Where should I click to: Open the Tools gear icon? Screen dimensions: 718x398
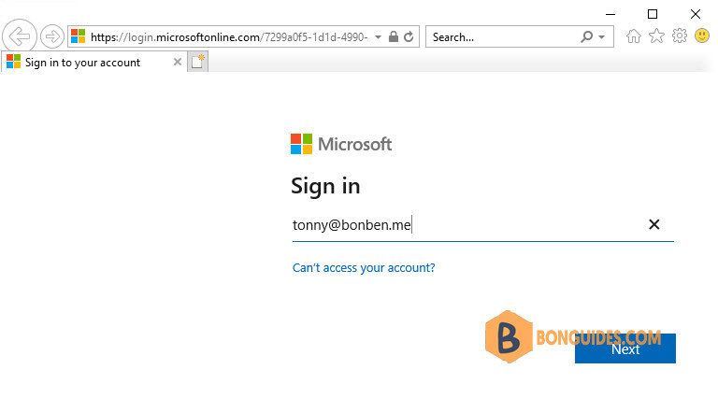coord(680,36)
